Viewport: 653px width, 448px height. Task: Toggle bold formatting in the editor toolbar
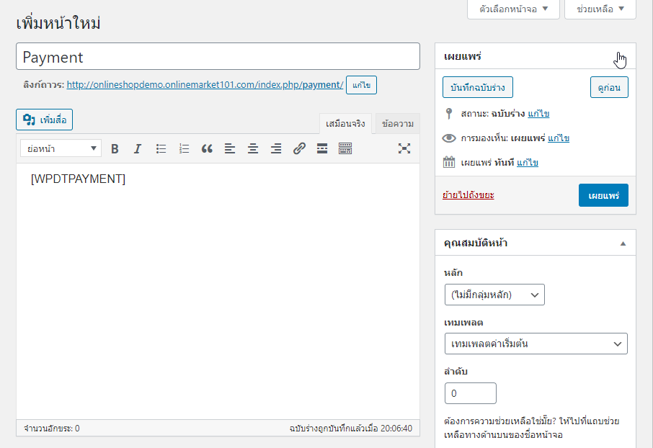click(115, 148)
